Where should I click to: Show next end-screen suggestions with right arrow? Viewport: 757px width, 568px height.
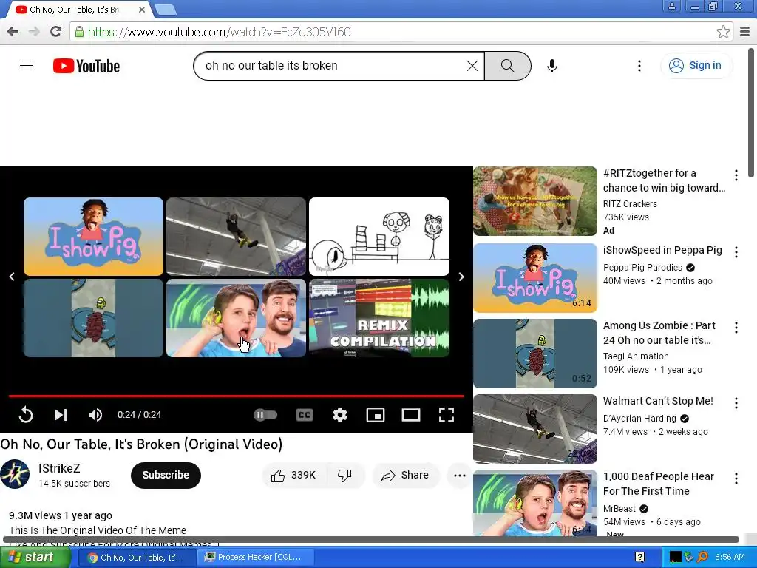pyautogui.click(x=461, y=277)
